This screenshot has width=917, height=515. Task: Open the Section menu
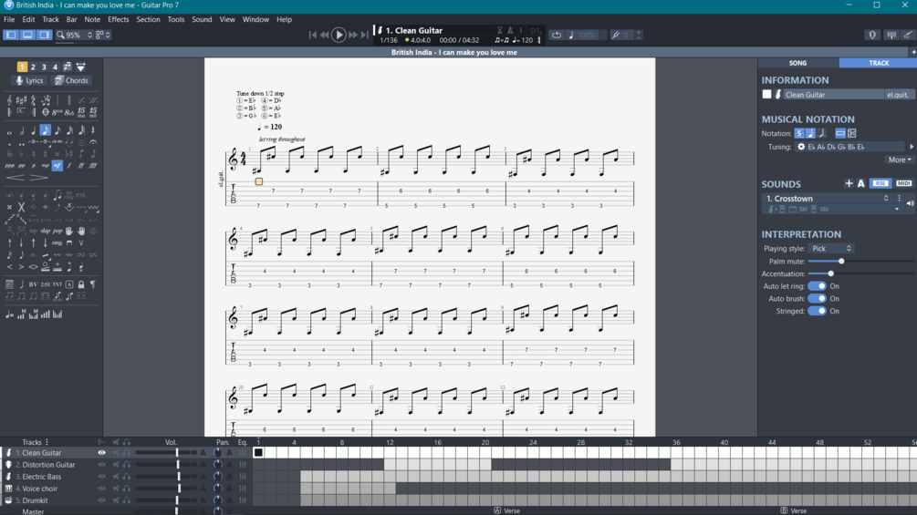point(148,19)
